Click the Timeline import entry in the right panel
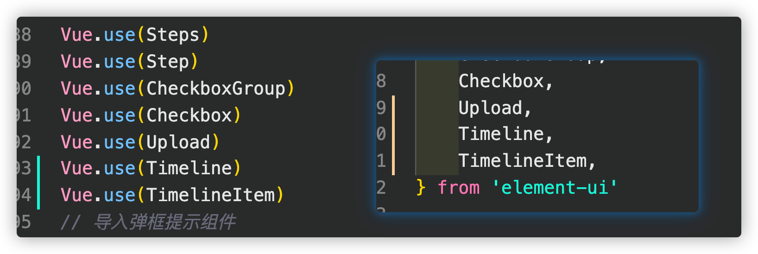Screen dimensions: 758x254 point(506,134)
